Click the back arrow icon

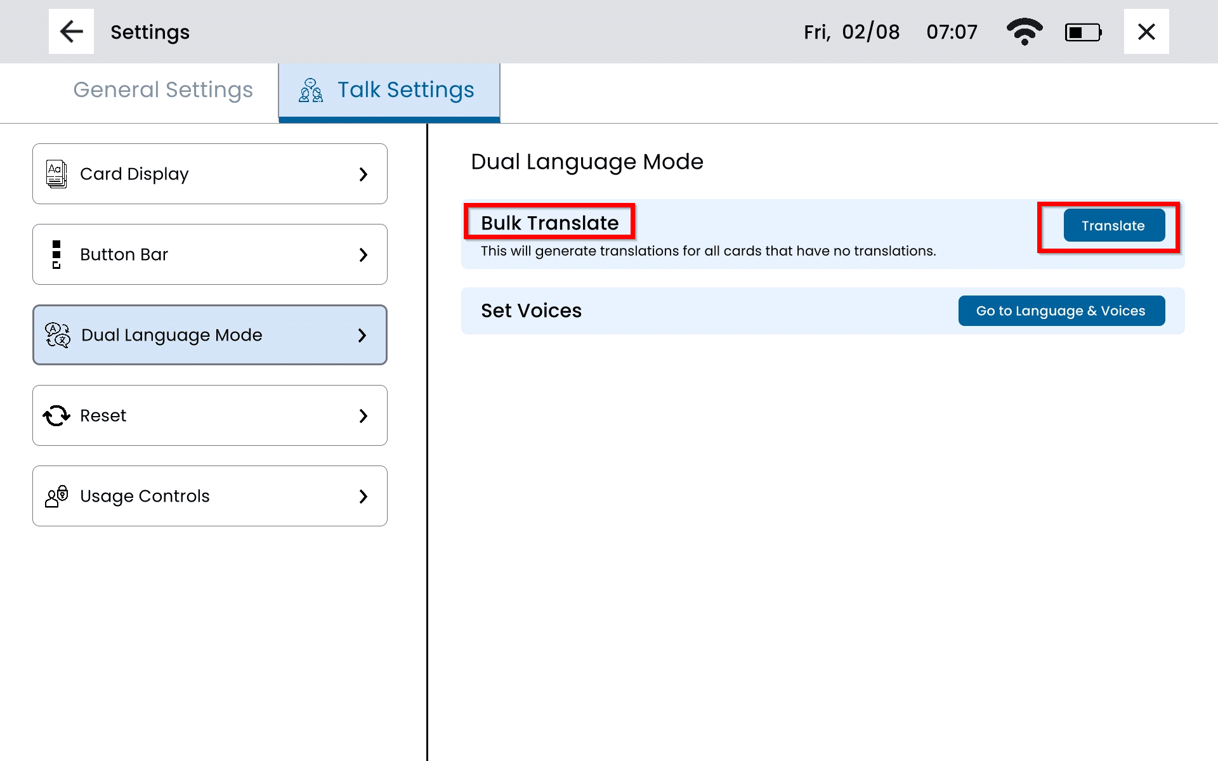point(71,32)
